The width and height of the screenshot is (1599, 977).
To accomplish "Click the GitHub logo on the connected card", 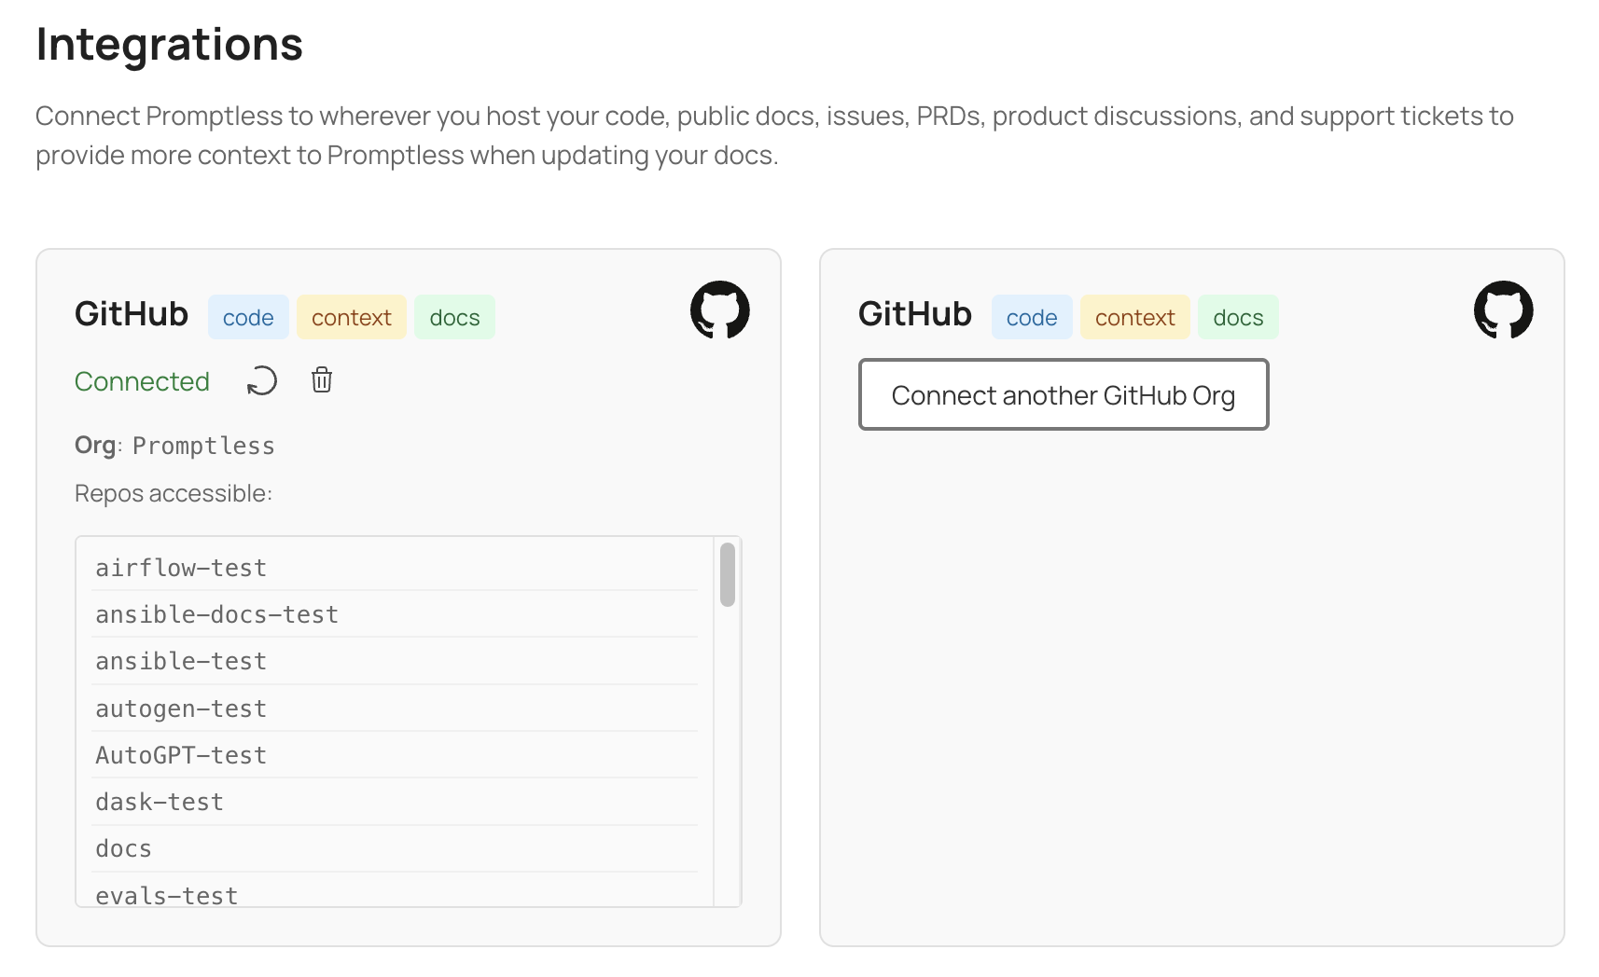I will click(x=719, y=310).
